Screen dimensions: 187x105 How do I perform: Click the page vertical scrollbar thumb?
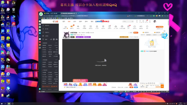pyautogui.click(x=168, y=23)
